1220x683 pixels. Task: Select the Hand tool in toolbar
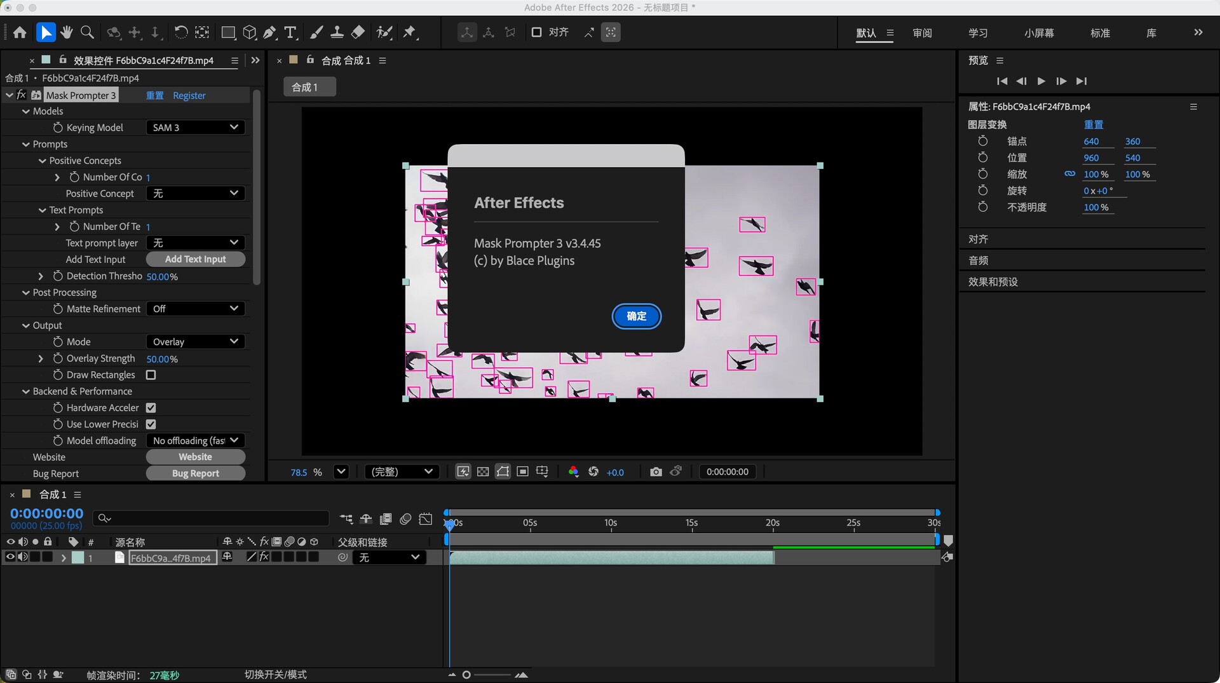tap(67, 32)
